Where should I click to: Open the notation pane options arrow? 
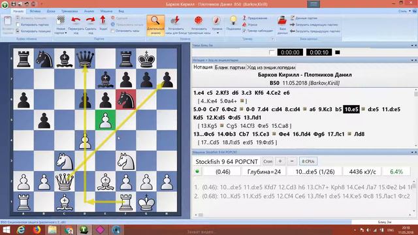(x=412, y=60)
